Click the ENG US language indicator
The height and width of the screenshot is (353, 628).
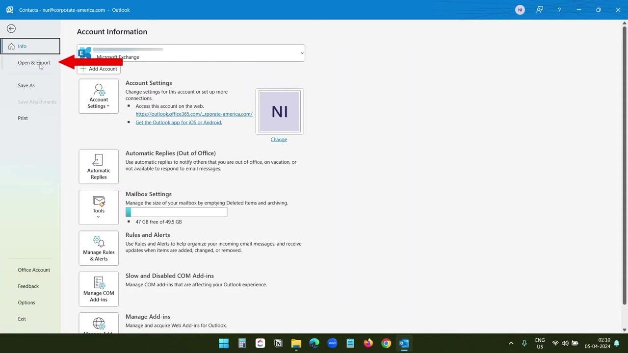(x=540, y=343)
